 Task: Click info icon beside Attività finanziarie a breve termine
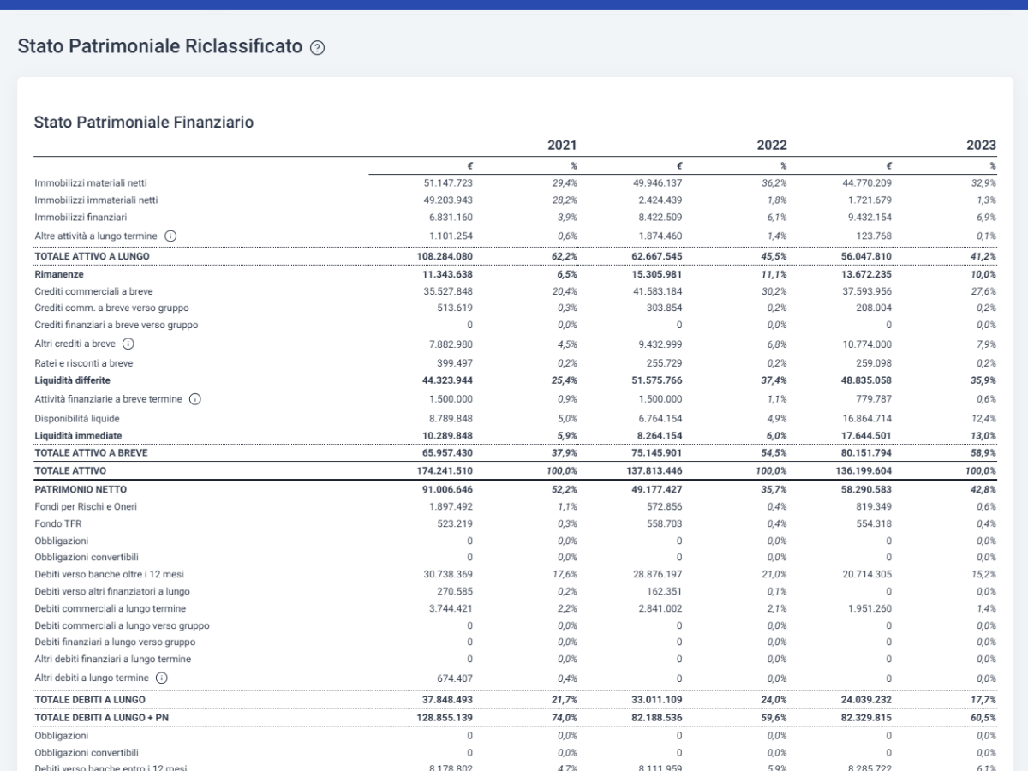195,398
